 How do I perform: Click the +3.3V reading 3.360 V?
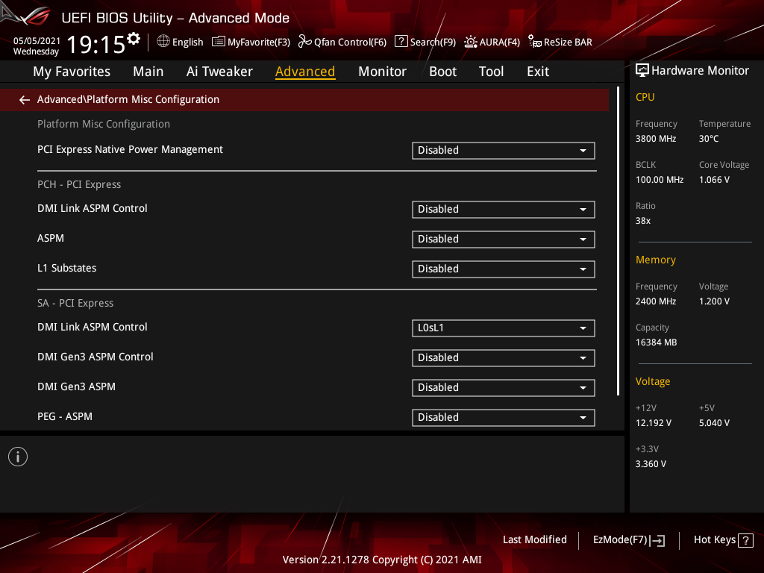(x=651, y=464)
